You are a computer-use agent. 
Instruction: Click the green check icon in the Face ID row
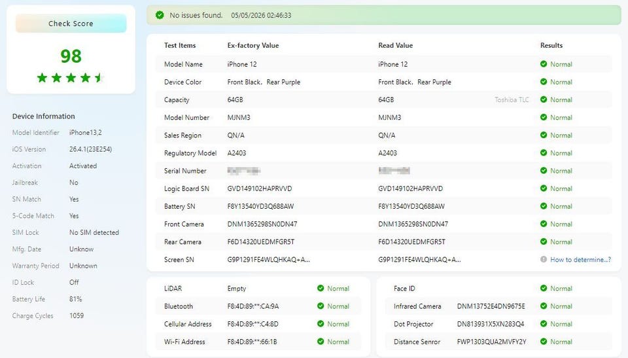pyautogui.click(x=544, y=288)
